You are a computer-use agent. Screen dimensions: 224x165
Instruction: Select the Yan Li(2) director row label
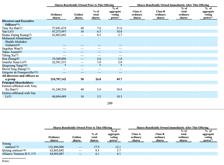point(8,32)
